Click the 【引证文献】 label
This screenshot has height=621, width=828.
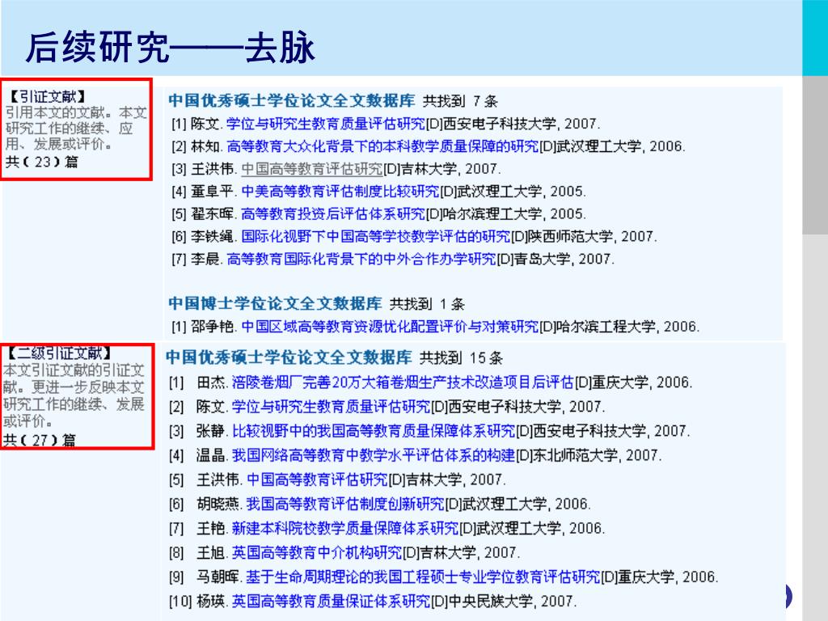click(47, 97)
